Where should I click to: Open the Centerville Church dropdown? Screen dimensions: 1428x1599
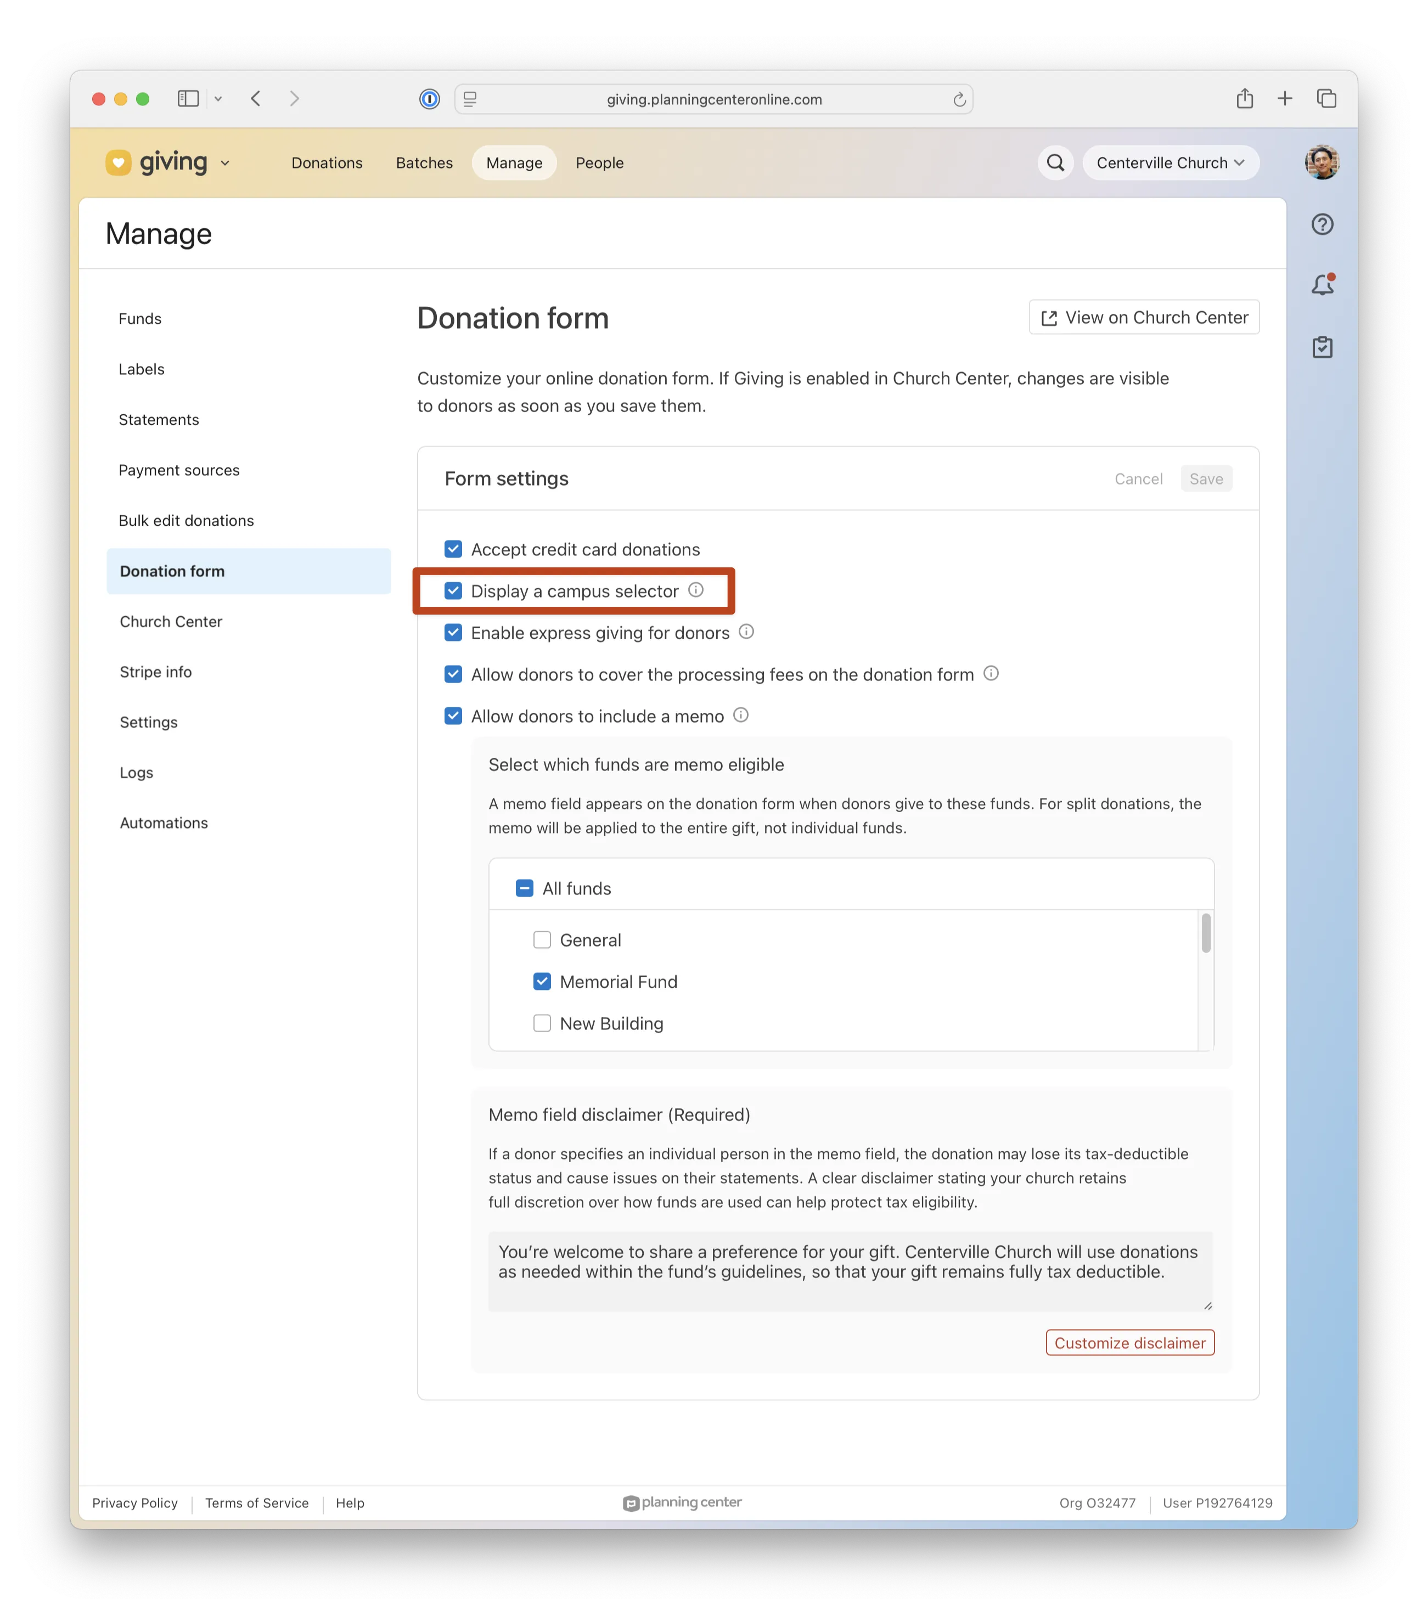[1170, 162]
